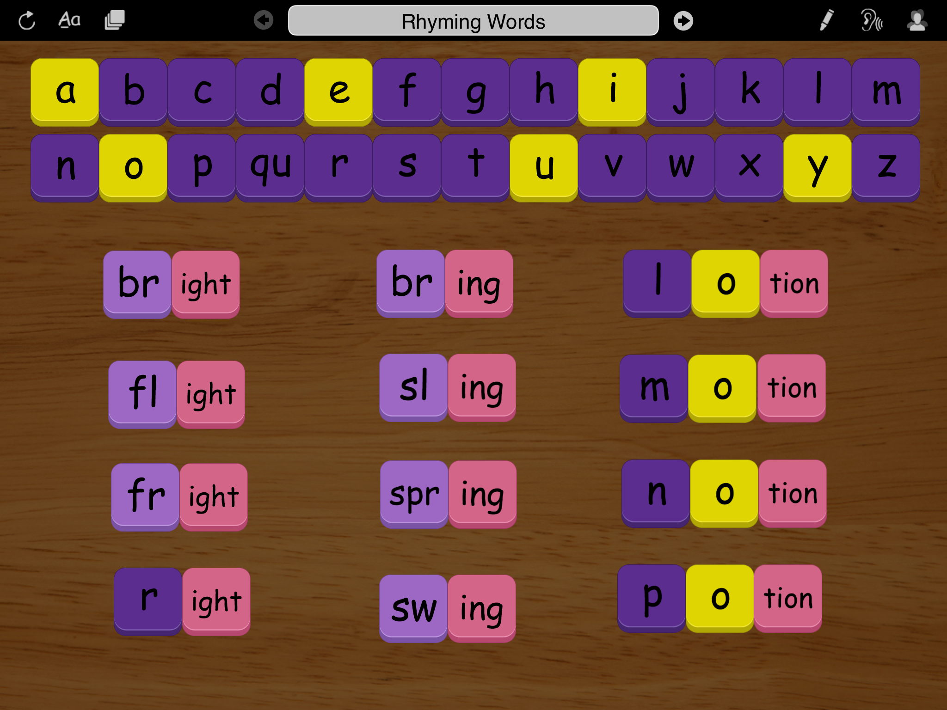947x710 pixels.
Task: Select the dark purple r tile before ight
Action: (148, 600)
